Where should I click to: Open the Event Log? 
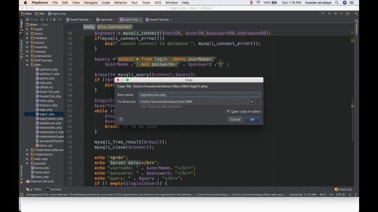pyautogui.click(x=343, y=190)
